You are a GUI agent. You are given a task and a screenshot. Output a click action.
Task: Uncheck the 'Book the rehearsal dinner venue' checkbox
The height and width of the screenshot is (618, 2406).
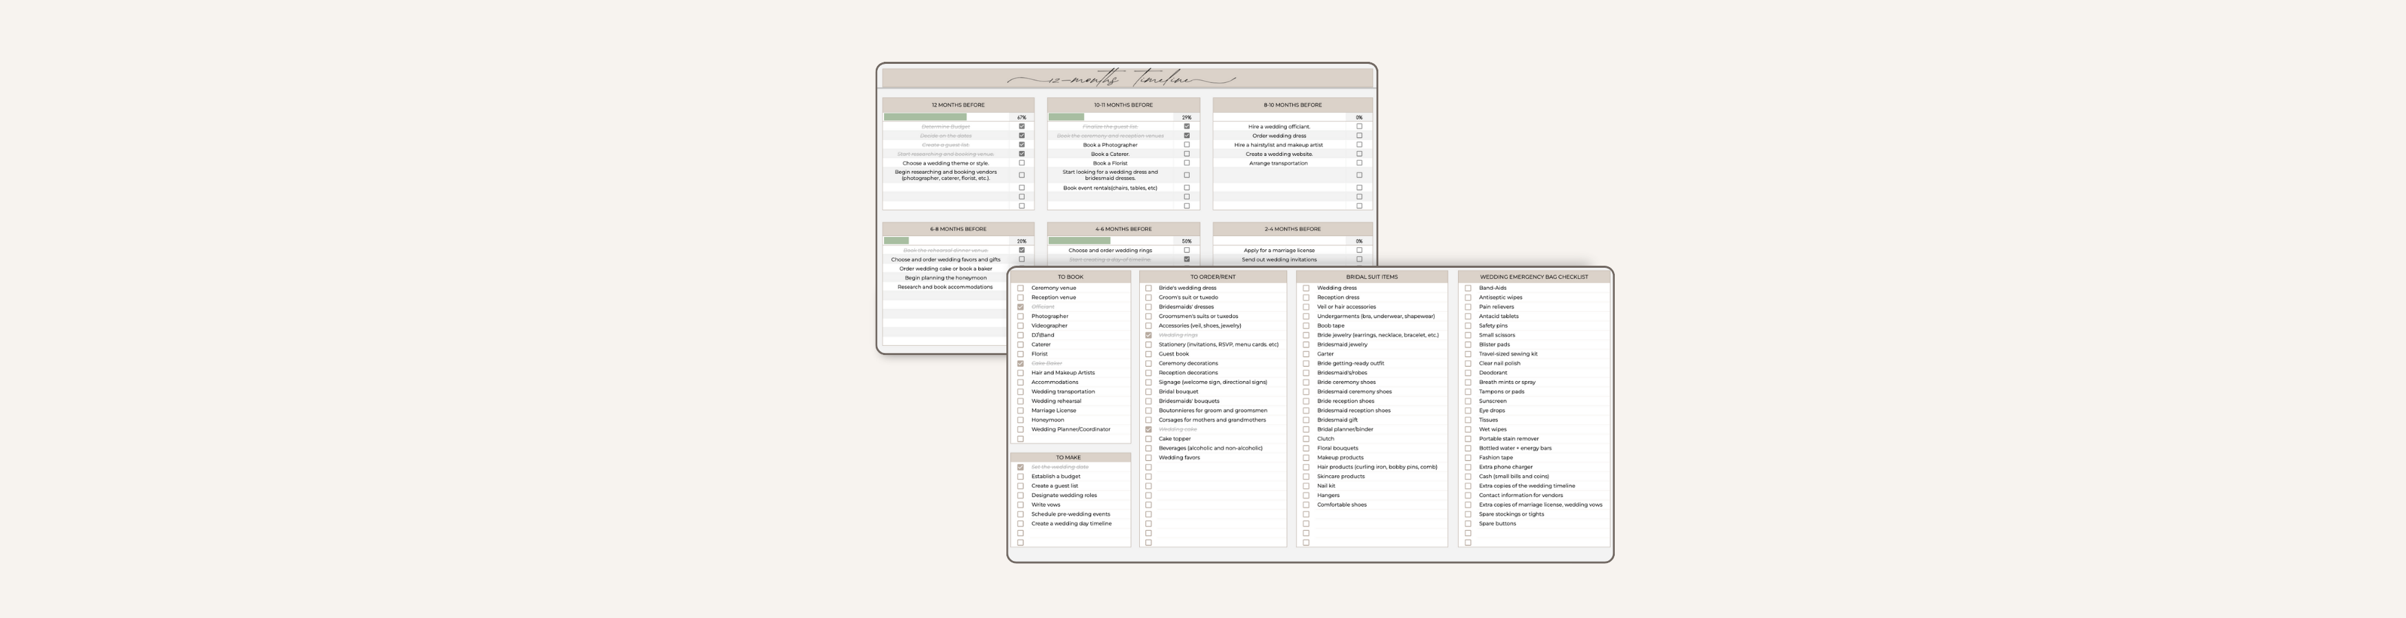(1022, 250)
